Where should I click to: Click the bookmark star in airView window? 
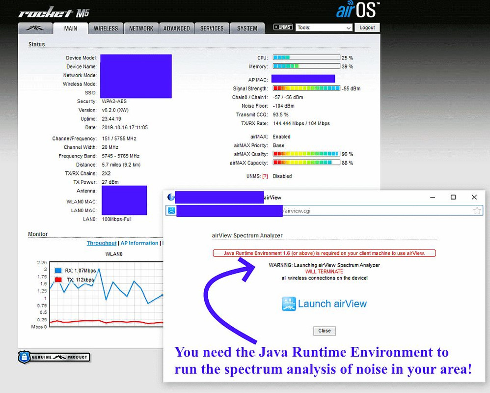tap(477, 210)
